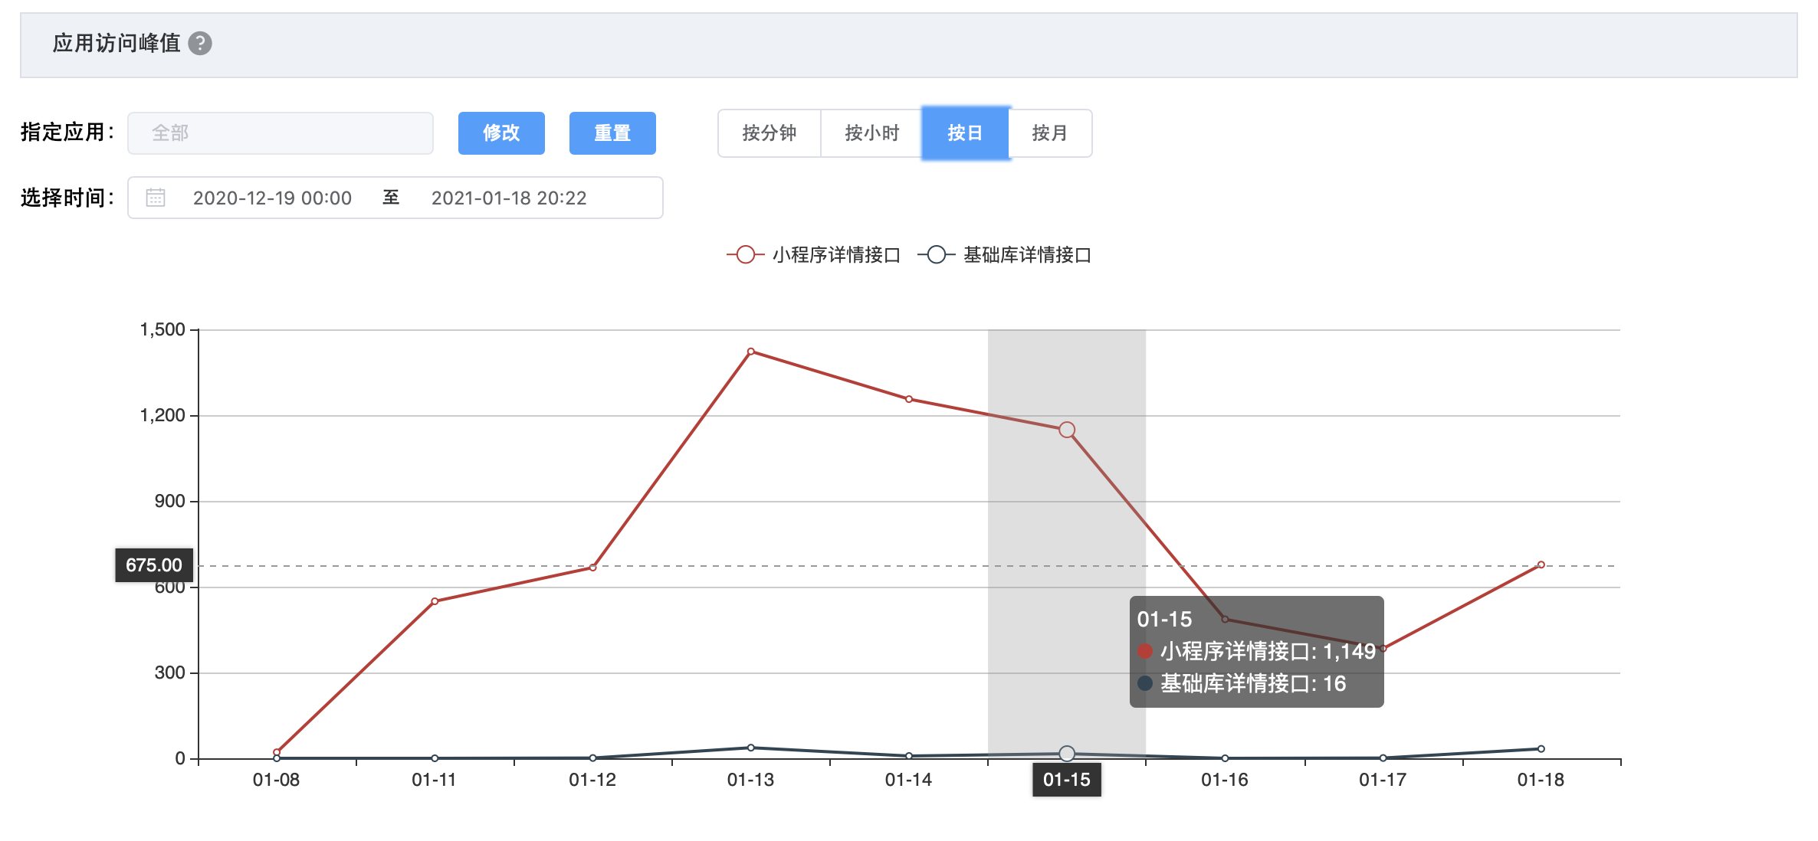Click the red data point at 01-18
Screen dimensions: 1818x841
point(1541,564)
